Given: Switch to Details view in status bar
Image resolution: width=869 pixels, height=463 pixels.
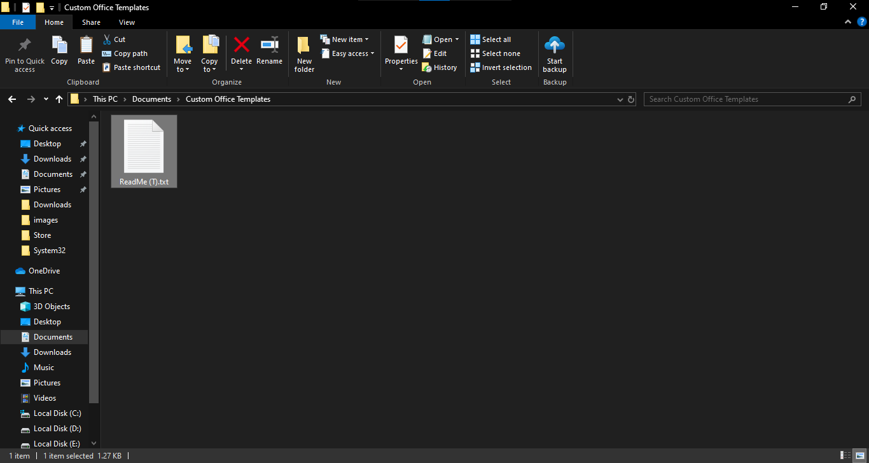Looking at the screenshot, I should click(845, 455).
